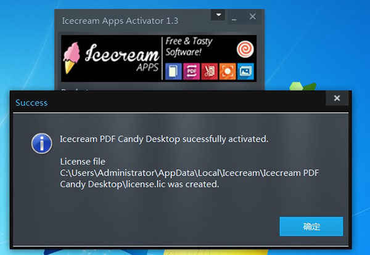Click the blue image app icon in banner

(x=245, y=71)
